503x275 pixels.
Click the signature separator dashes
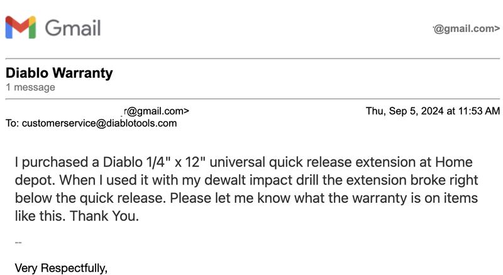18,242
